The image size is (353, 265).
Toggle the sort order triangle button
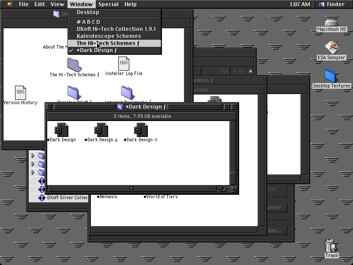pyautogui.click(x=250, y=71)
